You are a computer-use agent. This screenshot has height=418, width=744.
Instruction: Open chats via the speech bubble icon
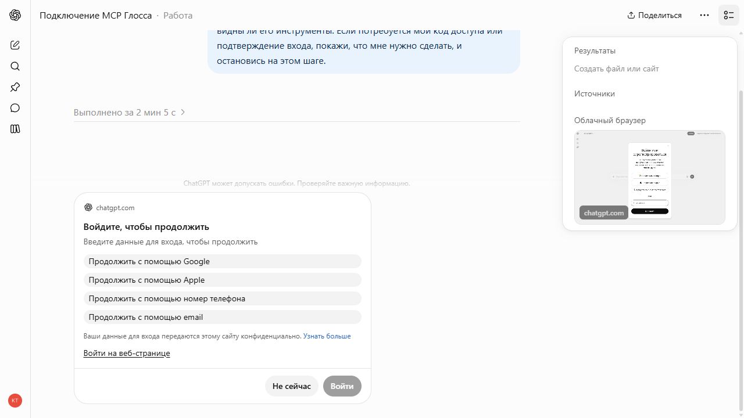click(15, 108)
